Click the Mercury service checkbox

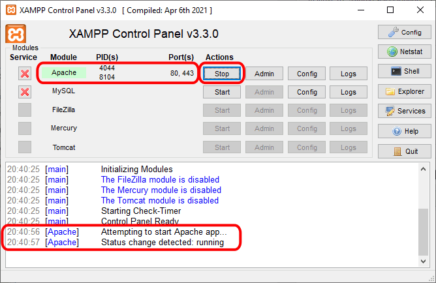[x=25, y=128]
